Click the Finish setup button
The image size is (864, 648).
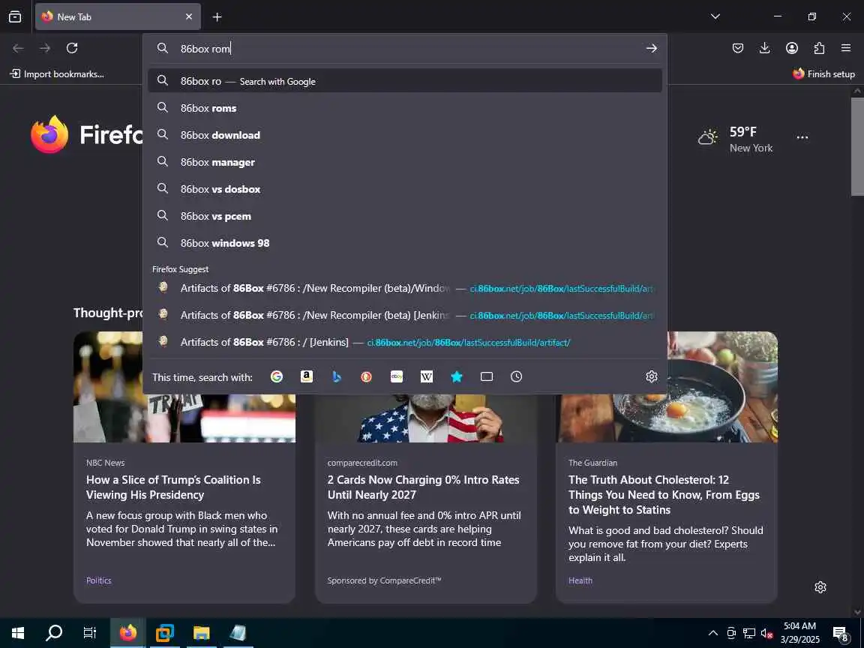point(823,73)
